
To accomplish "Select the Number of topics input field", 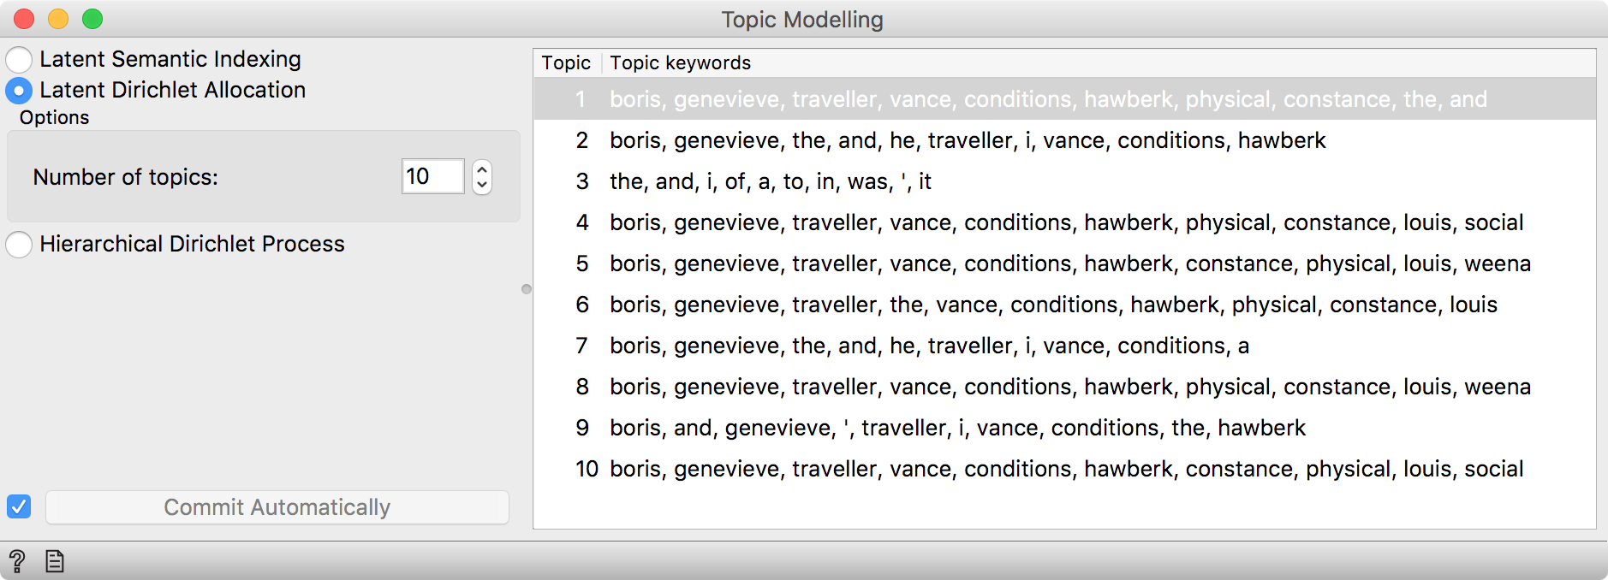I will click(432, 176).
